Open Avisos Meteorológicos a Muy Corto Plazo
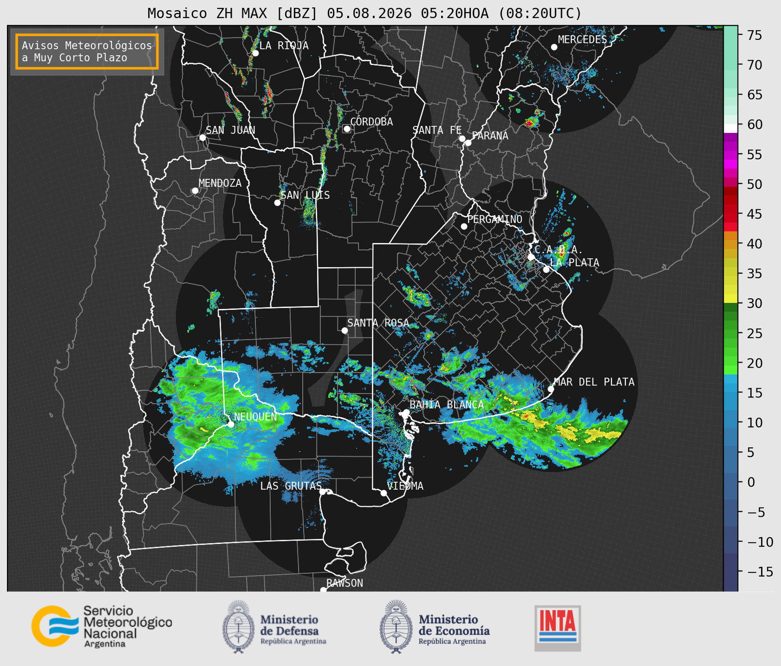 click(x=87, y=51)
